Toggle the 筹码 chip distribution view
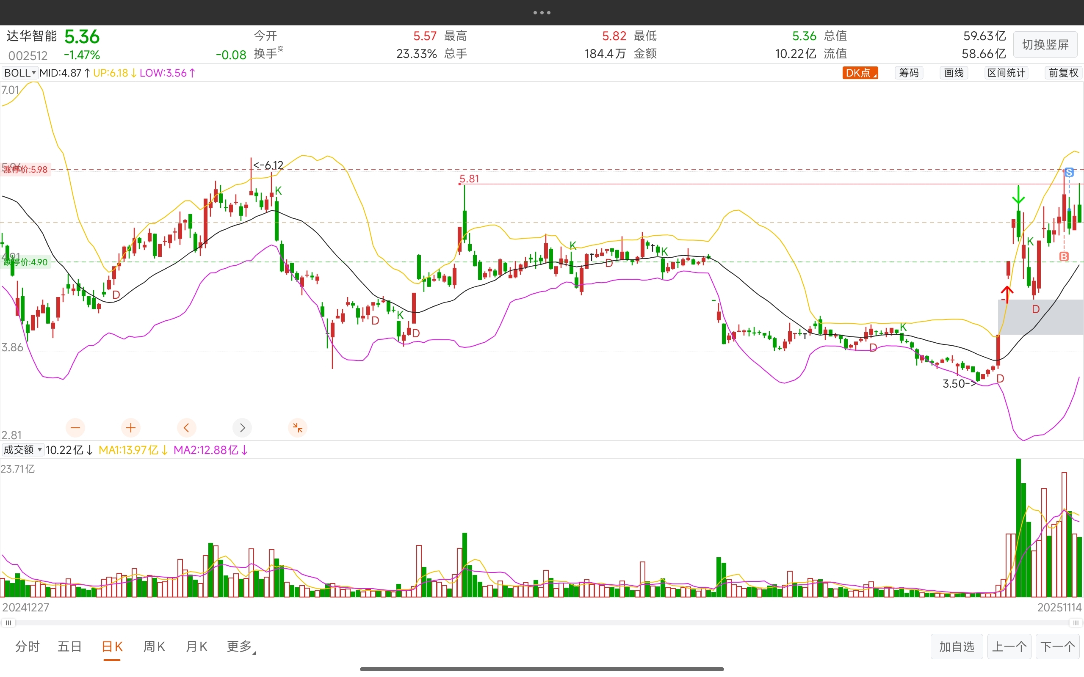 909,73
